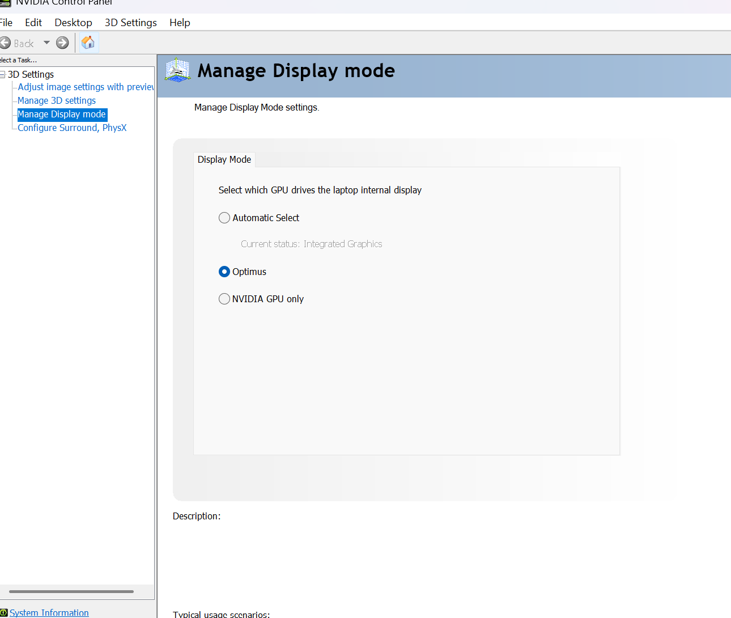Select the Optimus radio button
731x618 pixels.
pyautogui.click(x=224, y=272)
